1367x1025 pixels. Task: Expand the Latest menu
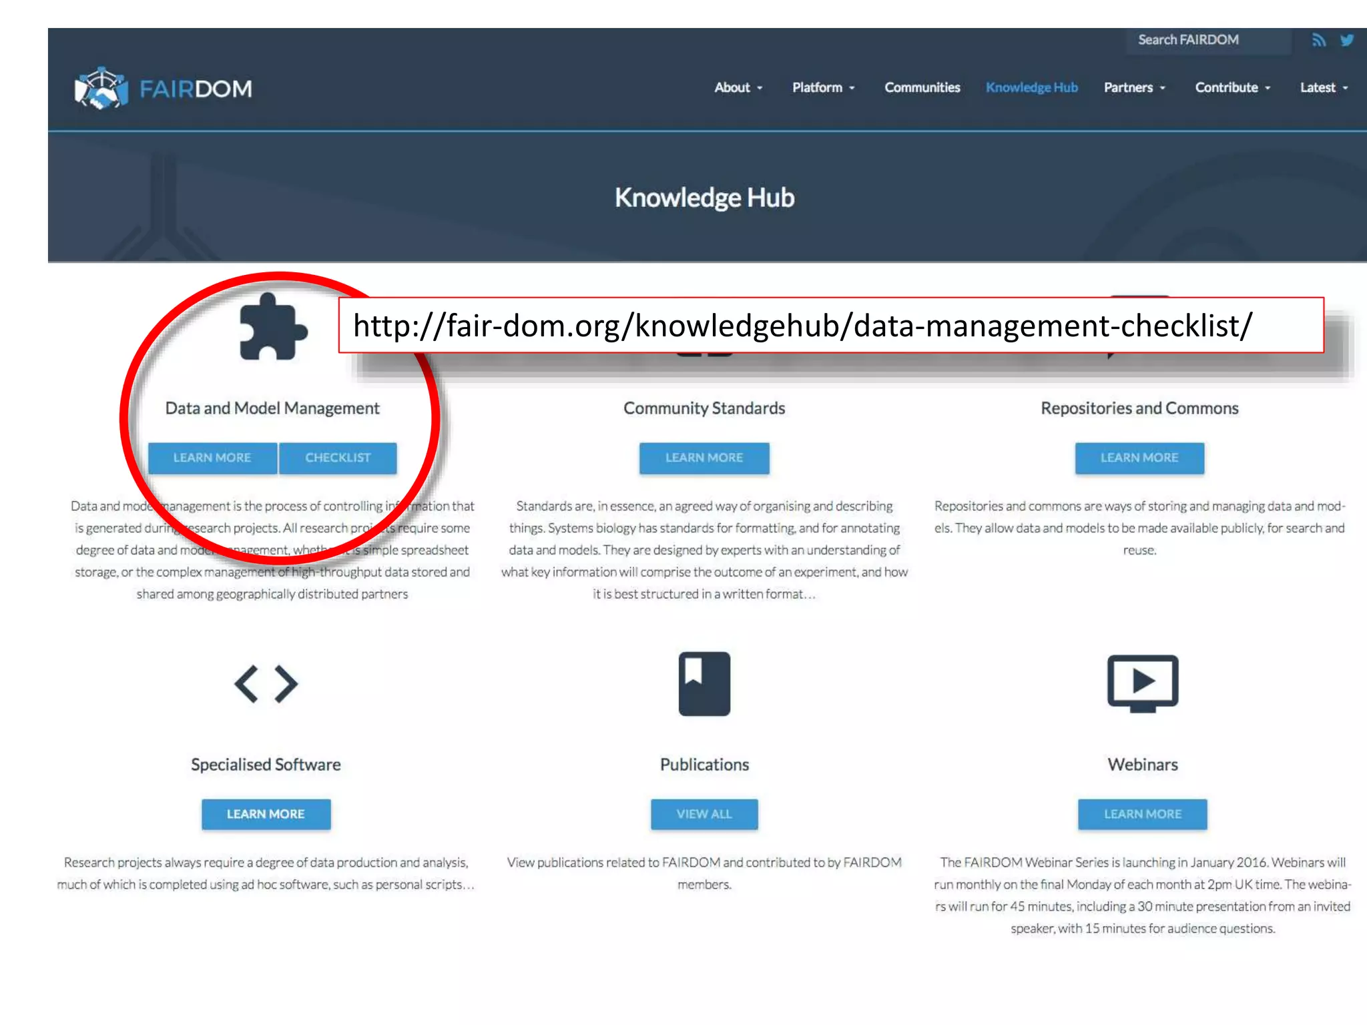click(1324, 87)
